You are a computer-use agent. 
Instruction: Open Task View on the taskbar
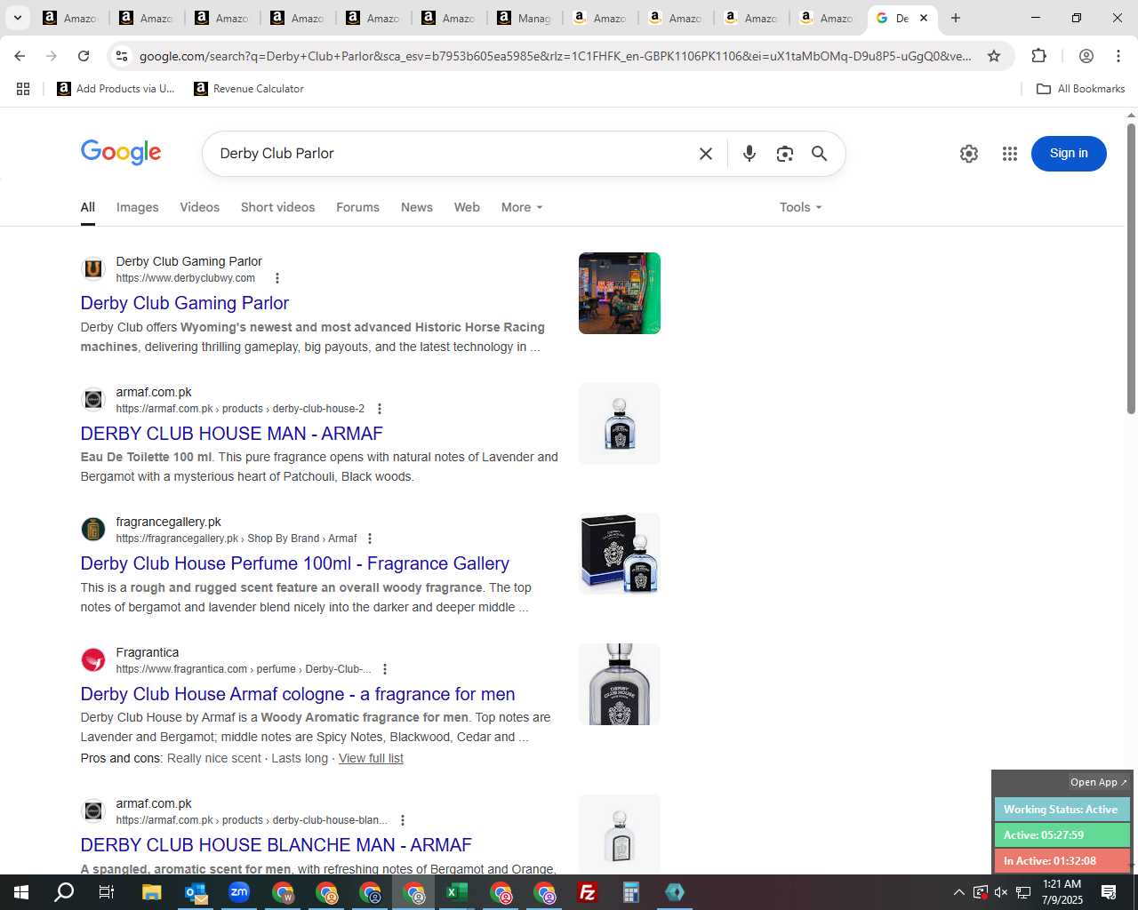click(x=107, y=892)
